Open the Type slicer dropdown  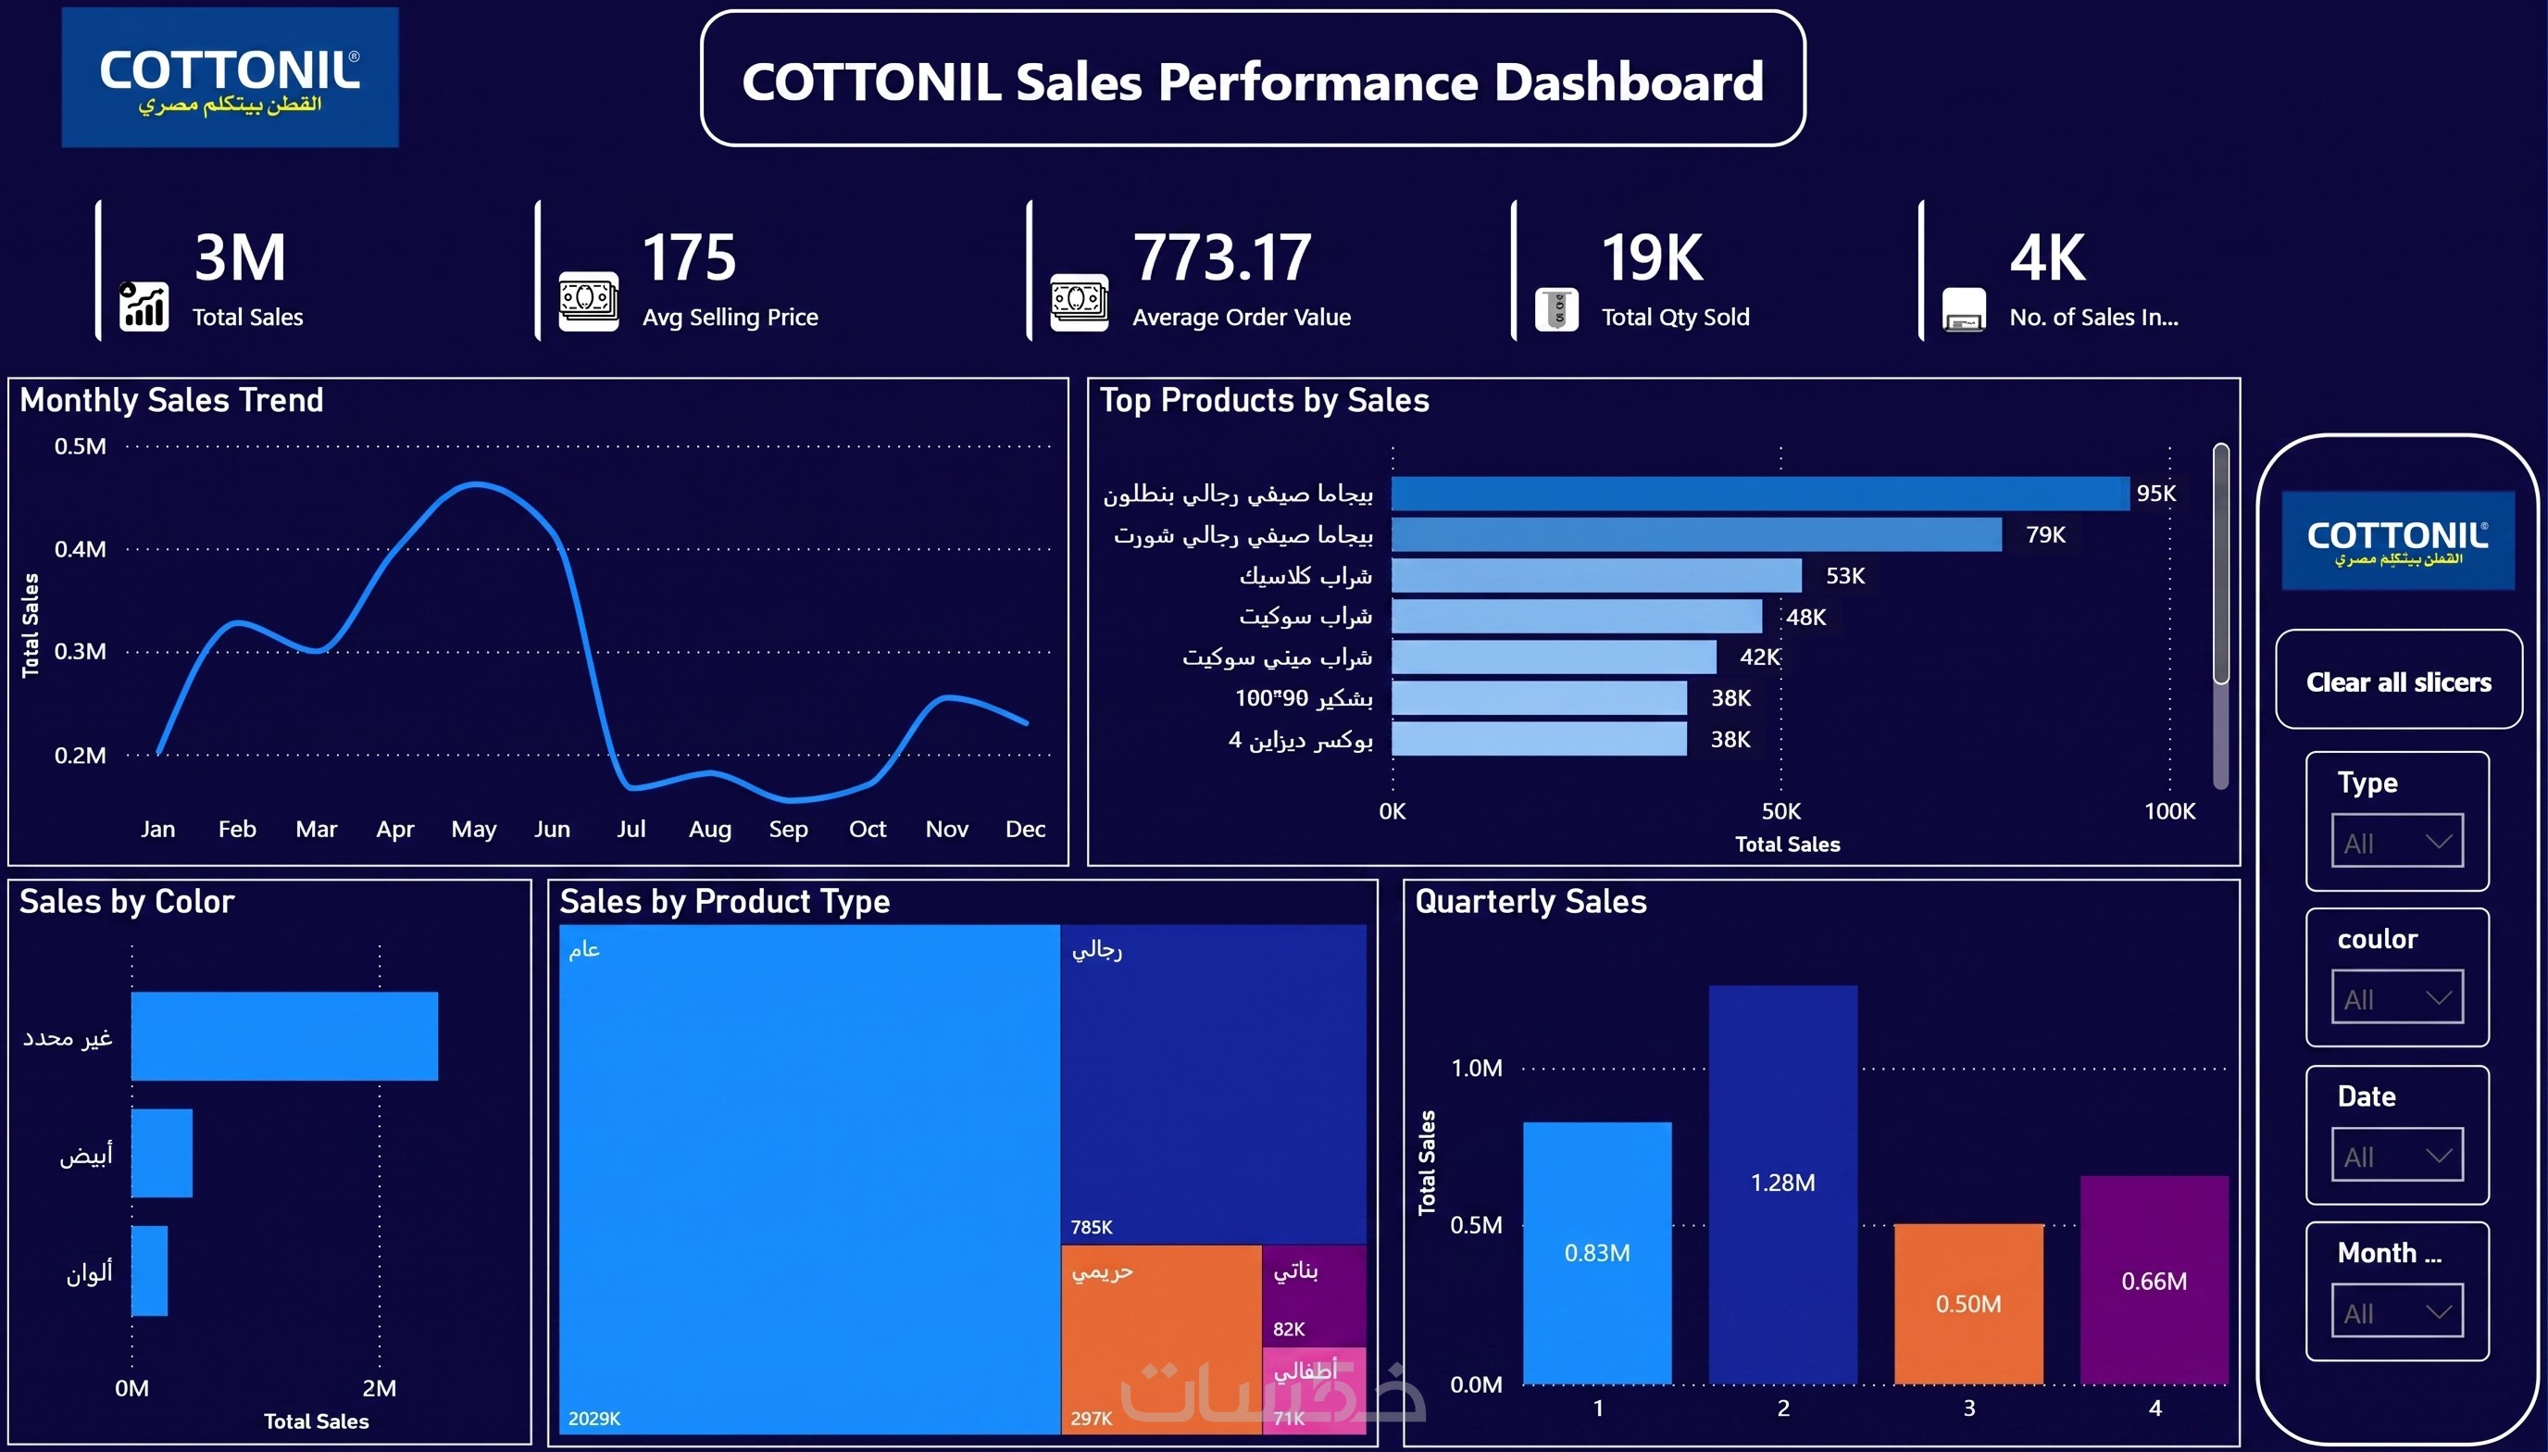click(x=2396, y=842)
